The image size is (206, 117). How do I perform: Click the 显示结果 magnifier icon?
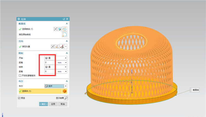coord(66,98)
